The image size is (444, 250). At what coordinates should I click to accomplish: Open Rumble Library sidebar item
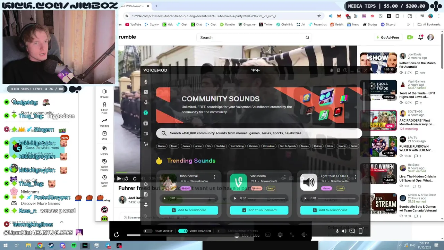[x=104, y=150]
